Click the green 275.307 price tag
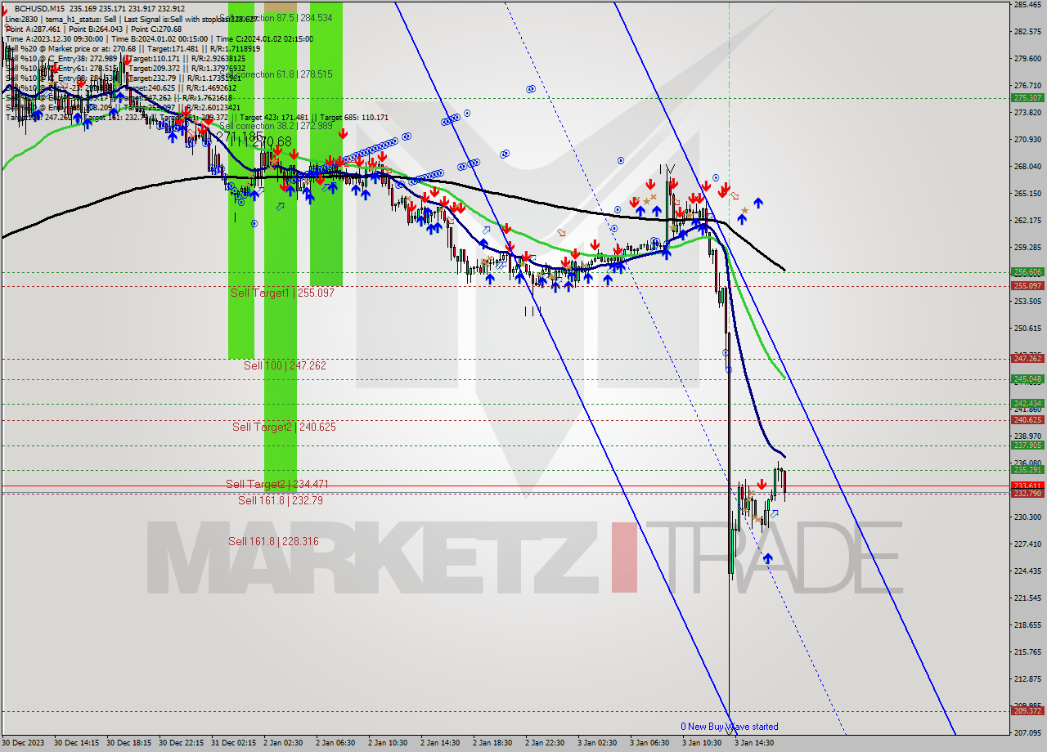 pos(1027,98)
